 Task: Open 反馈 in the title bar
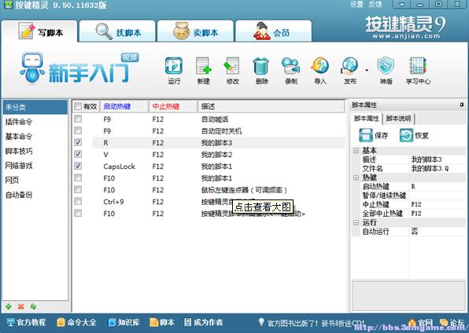(x=375, y=4)
